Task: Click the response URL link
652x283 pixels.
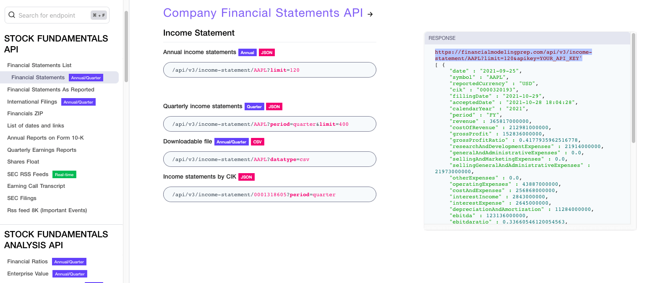Action: click(x=514, y=55)
